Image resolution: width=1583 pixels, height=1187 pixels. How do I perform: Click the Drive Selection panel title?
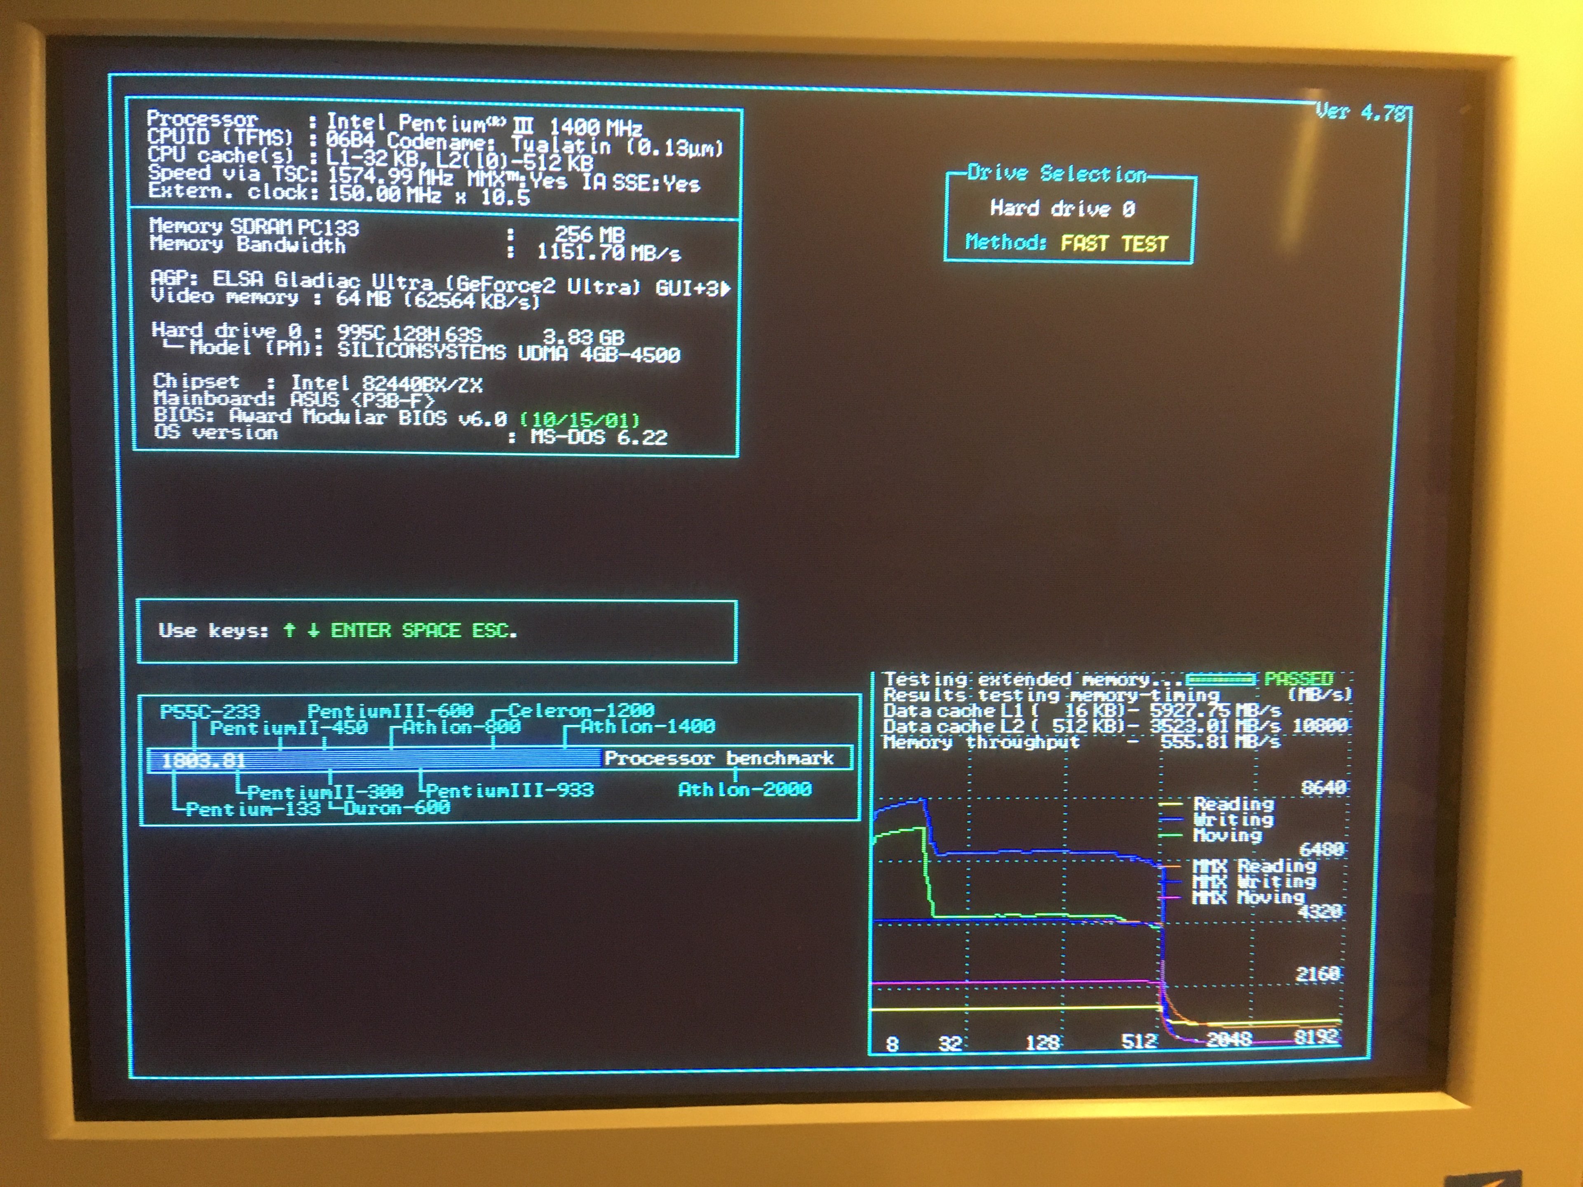[x=1056, y=173]
